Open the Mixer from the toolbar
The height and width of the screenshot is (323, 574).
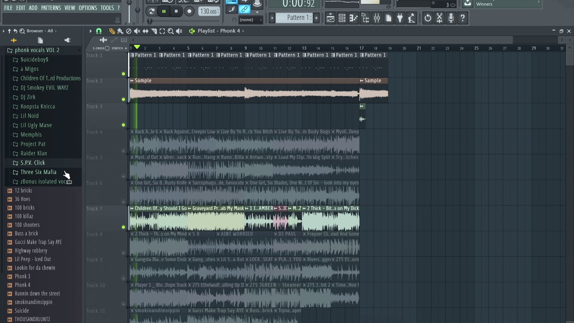tap(377, 18)
